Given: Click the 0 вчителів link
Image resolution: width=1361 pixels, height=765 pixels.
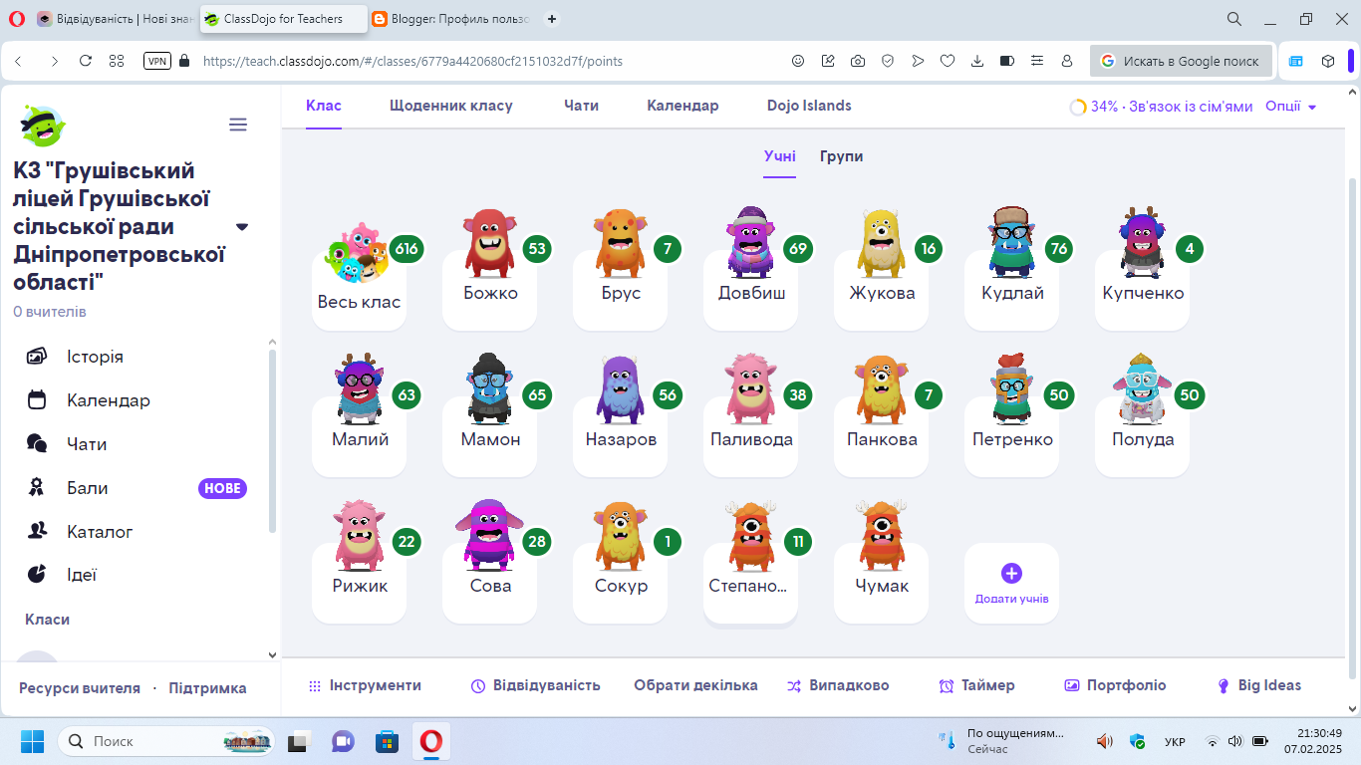Looking at the screenshot, I should pyautogui.click(x=50, y=312).
